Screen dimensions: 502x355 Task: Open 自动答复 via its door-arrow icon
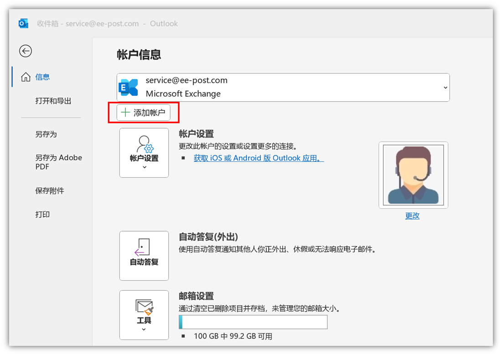pos(143,247)
